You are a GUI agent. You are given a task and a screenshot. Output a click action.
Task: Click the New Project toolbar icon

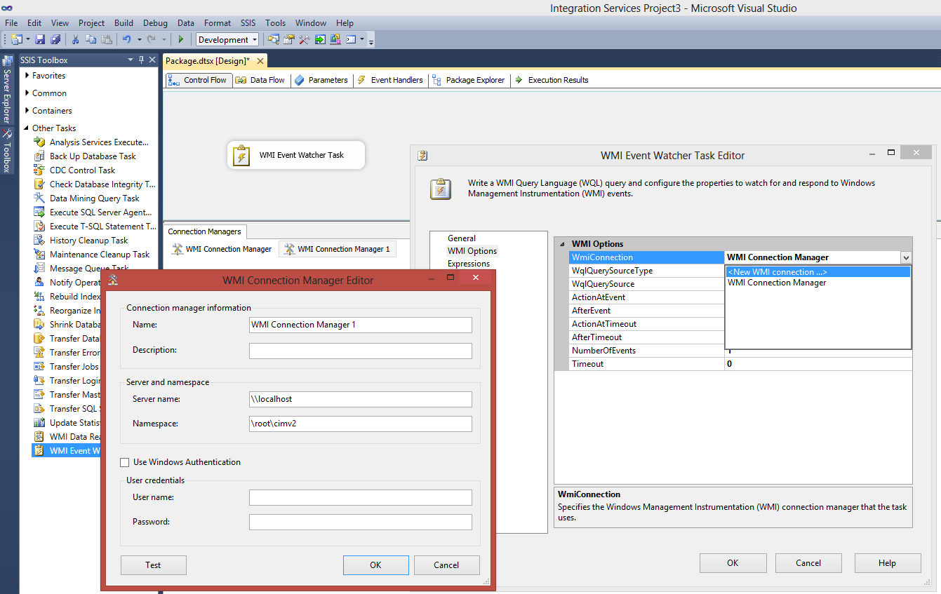click(16, 39)
